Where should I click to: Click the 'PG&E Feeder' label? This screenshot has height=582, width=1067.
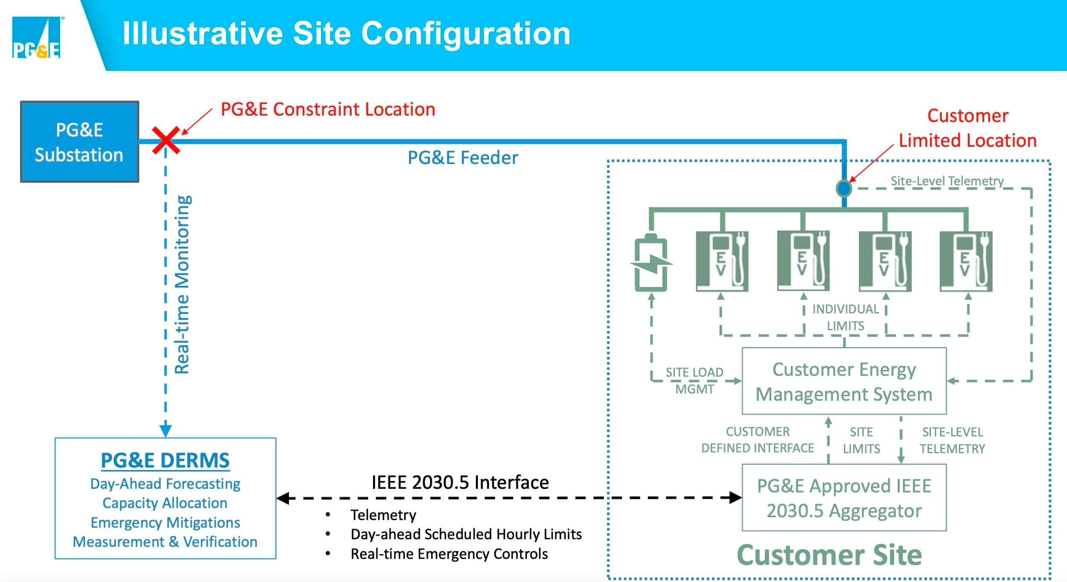click(x=463, y=158)
